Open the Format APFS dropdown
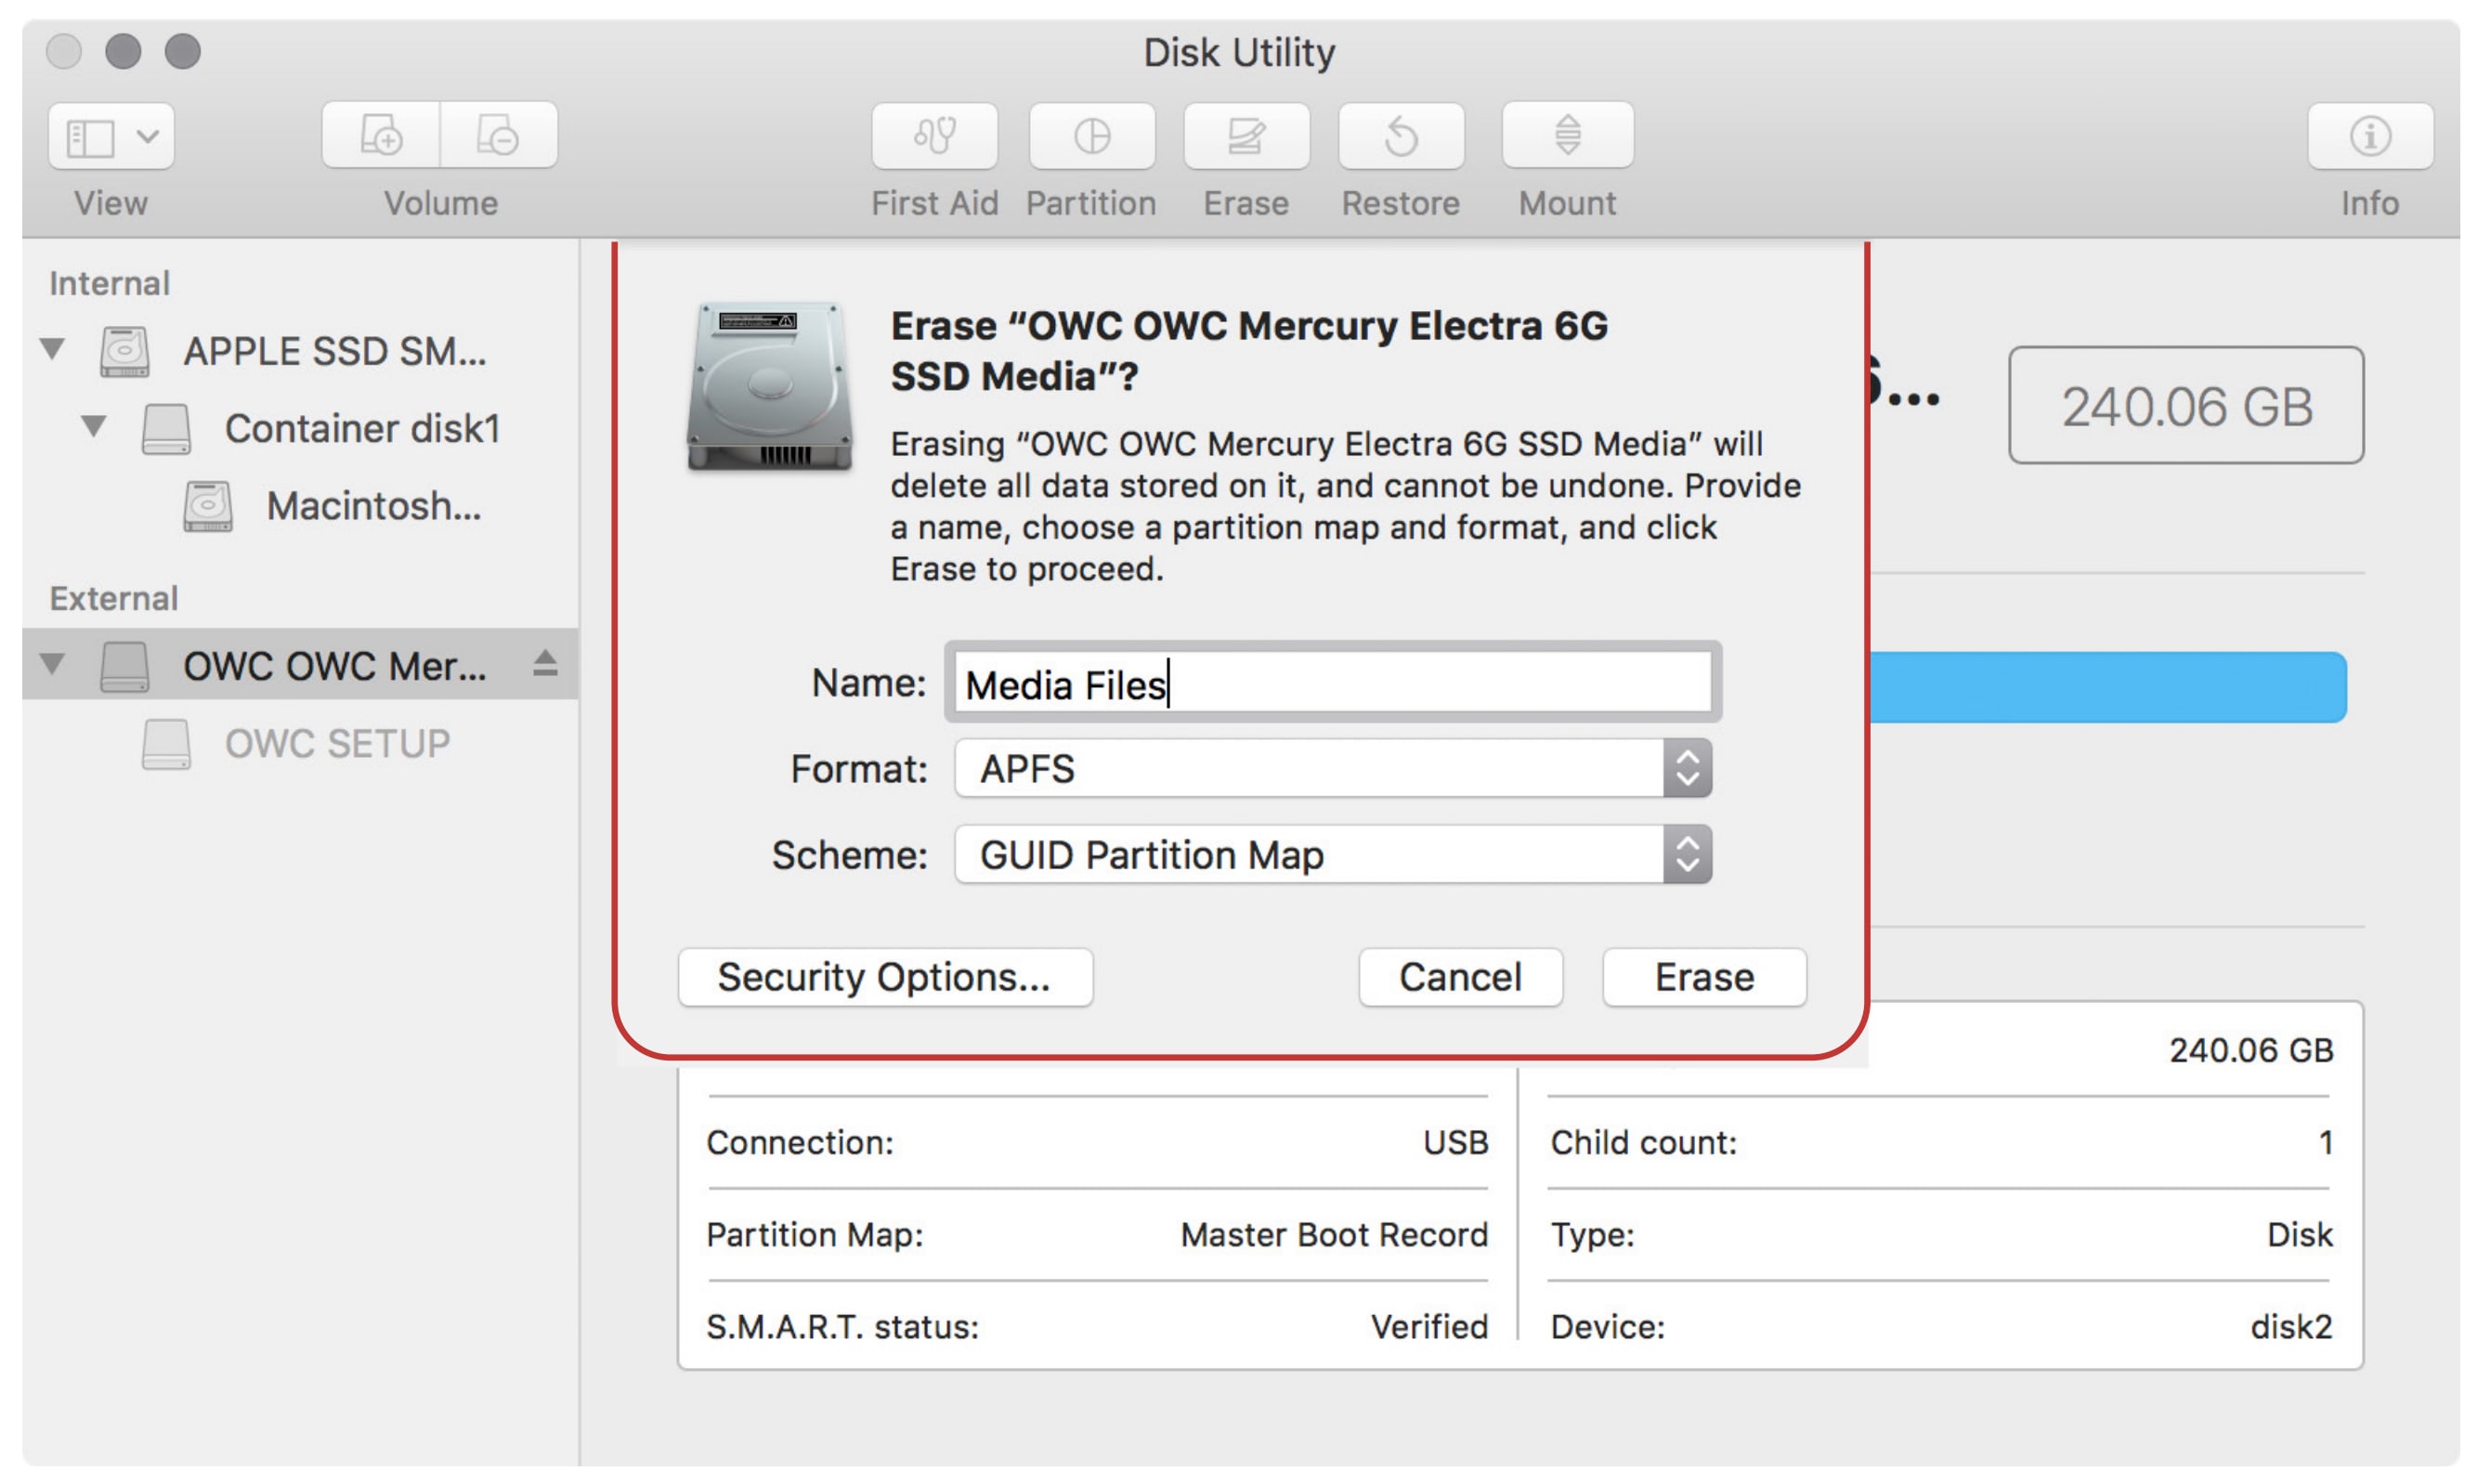 coord(1332,768)
